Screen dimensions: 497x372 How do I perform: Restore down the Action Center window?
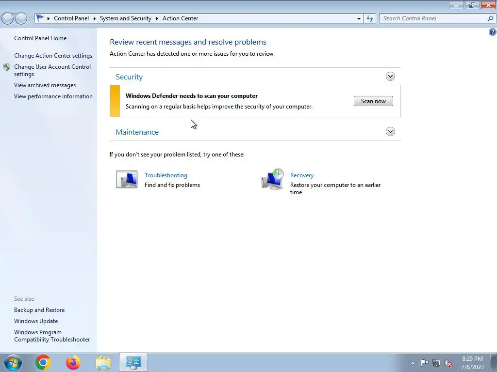(472, 5)
